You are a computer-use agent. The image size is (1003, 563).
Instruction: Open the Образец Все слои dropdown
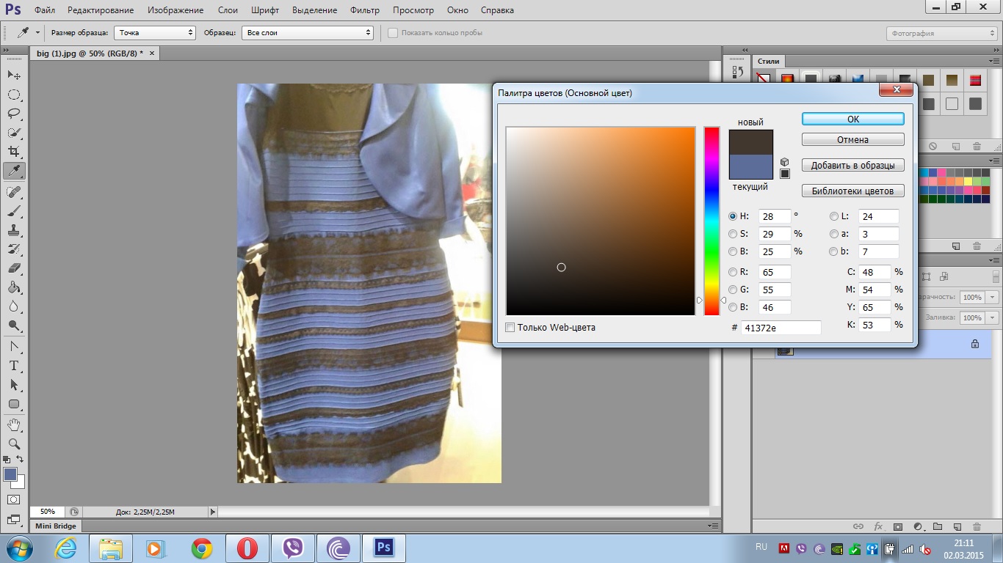click(x=308, y=33)
